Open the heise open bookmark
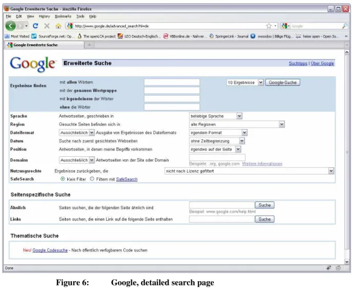The height and width of the screenshot is (292, 352). [x=318, y=36]
